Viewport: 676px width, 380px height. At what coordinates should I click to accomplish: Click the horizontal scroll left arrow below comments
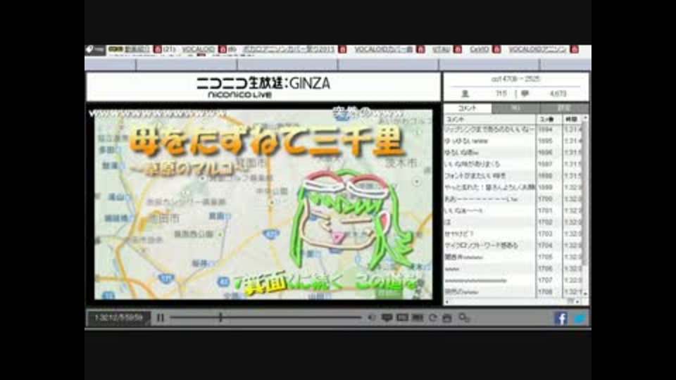click(447, 302)
